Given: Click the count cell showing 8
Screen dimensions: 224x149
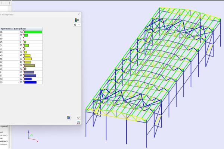Looking at the screenshot, I should (22, 42).
